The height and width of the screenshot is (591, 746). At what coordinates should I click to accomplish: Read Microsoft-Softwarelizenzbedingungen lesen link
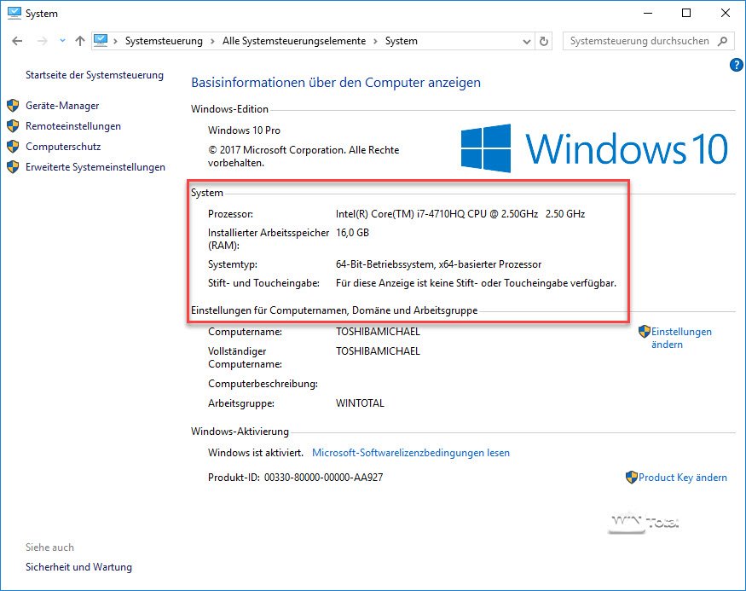click(x=411, y=453)
